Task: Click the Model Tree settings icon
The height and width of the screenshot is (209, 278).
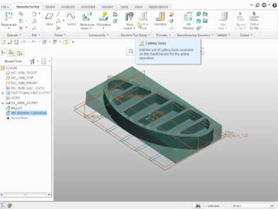Action: (32, 62)
